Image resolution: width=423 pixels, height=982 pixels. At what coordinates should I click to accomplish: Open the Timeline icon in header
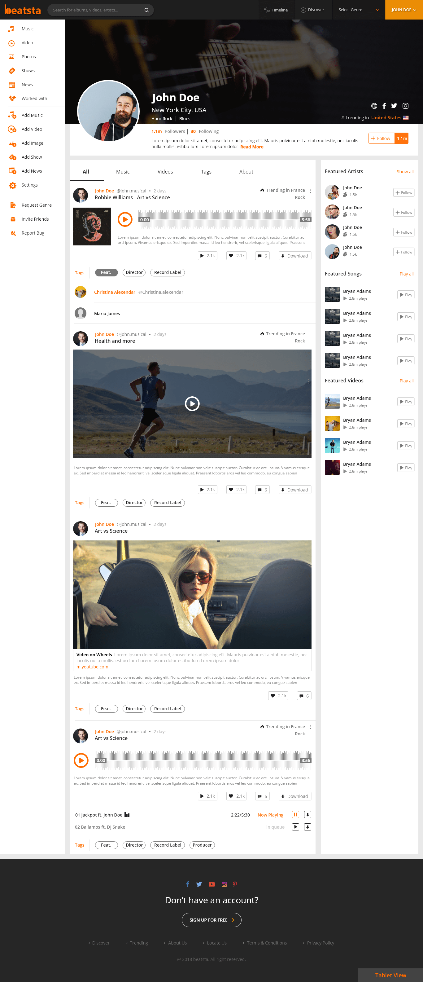coord(266,10)
